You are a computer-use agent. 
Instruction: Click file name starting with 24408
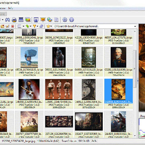pyautogui.click(x=29, y=38)
